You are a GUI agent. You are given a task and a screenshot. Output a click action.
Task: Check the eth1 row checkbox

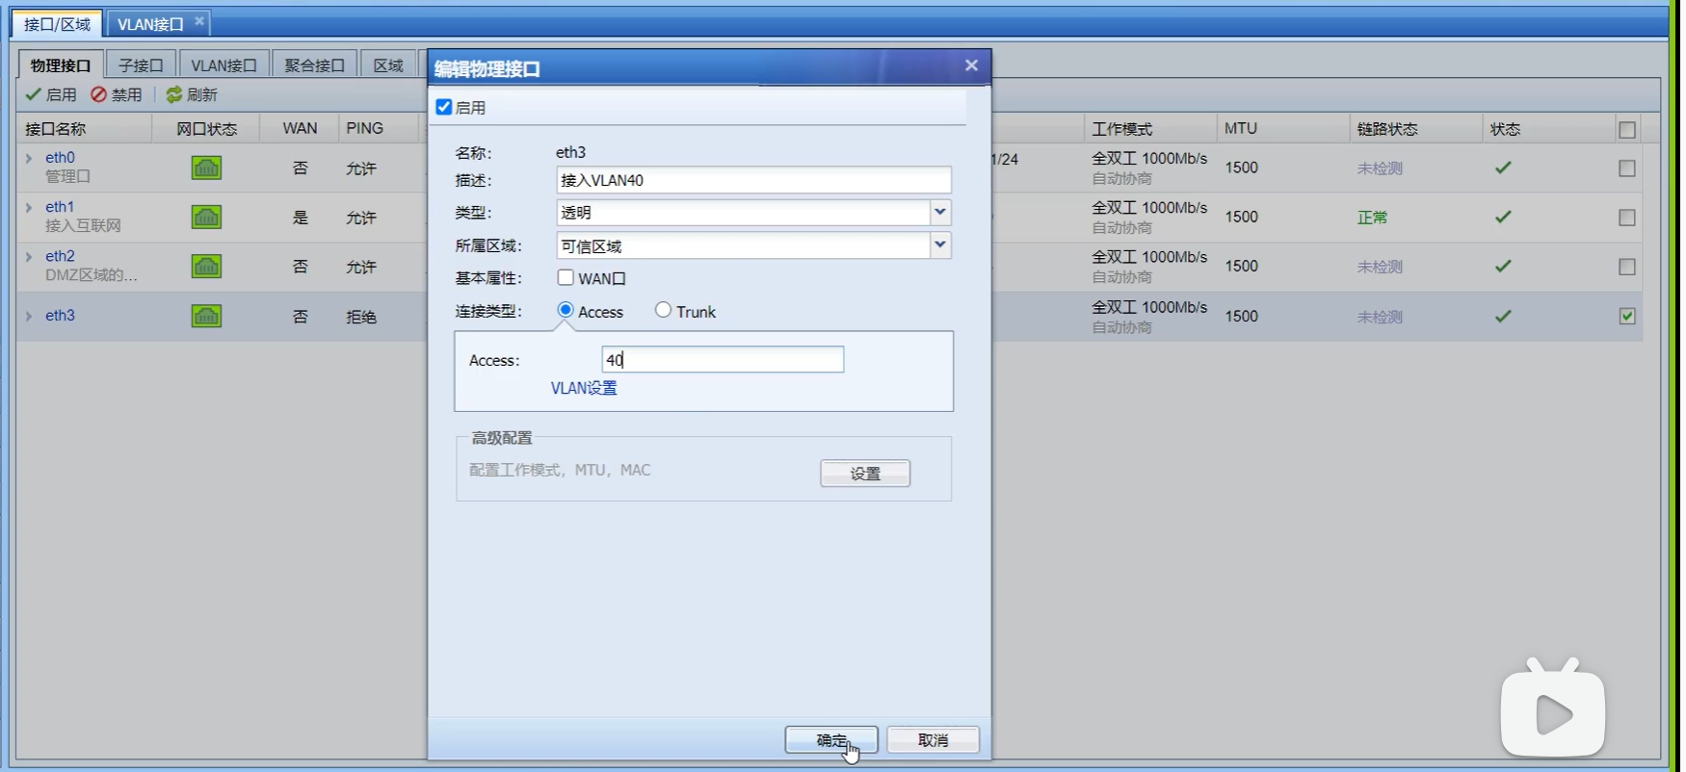coord(1627,218)
